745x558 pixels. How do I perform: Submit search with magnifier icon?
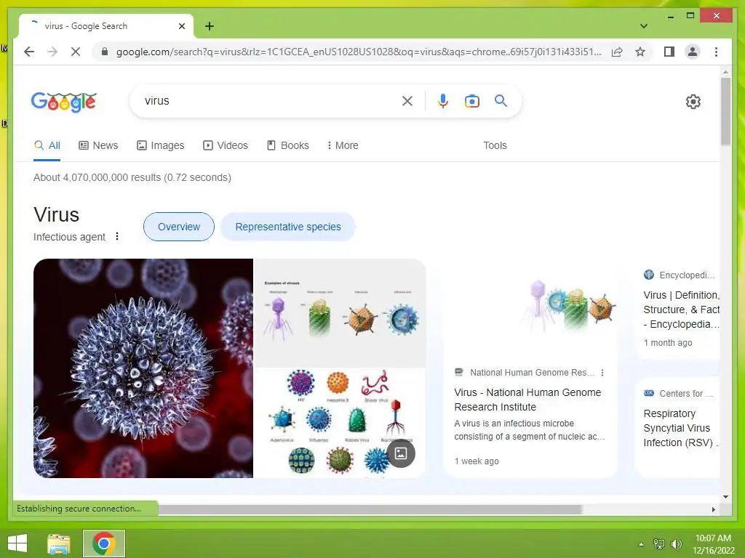[x=501, y=100]
